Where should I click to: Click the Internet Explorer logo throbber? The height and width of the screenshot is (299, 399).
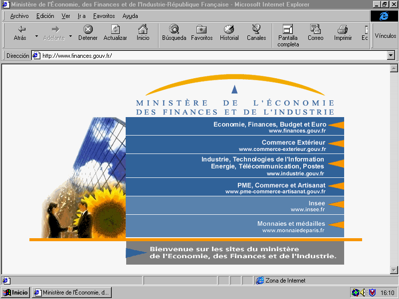tap(384, 16)
